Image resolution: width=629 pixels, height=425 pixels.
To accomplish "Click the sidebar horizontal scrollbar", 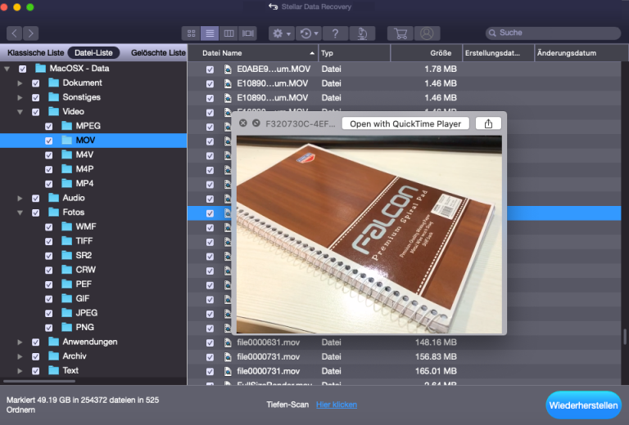I will pyautogui.click(x=39, y=381).
